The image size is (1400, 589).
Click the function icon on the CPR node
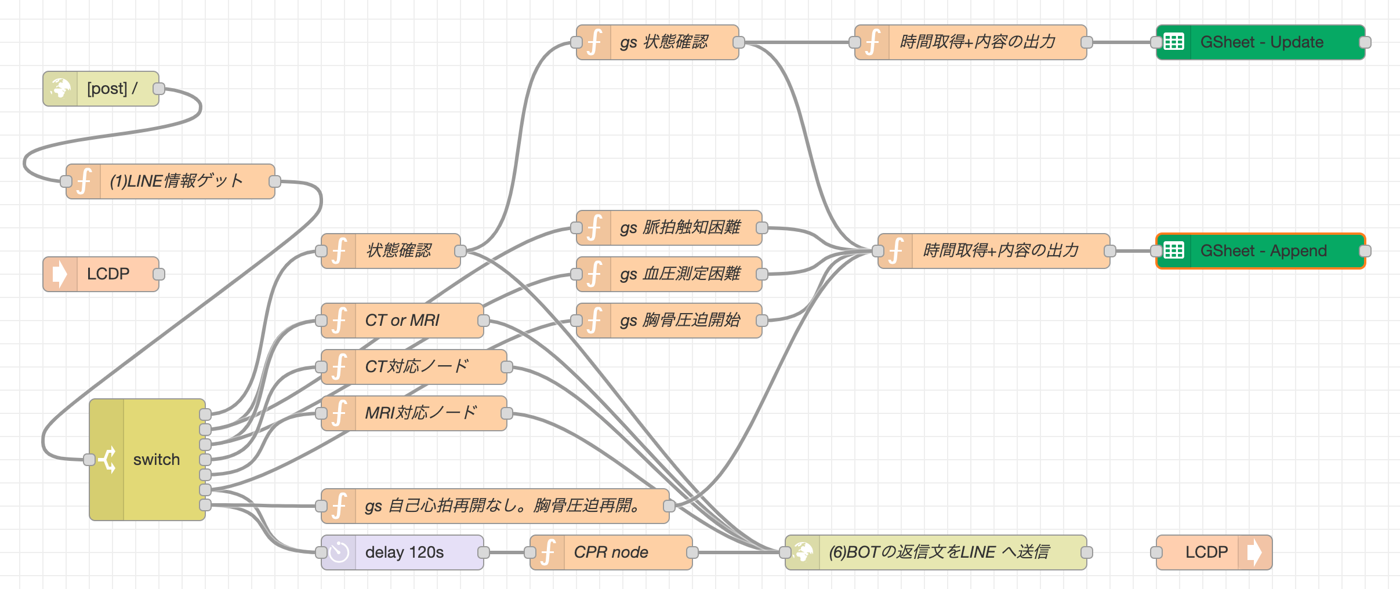549,552
